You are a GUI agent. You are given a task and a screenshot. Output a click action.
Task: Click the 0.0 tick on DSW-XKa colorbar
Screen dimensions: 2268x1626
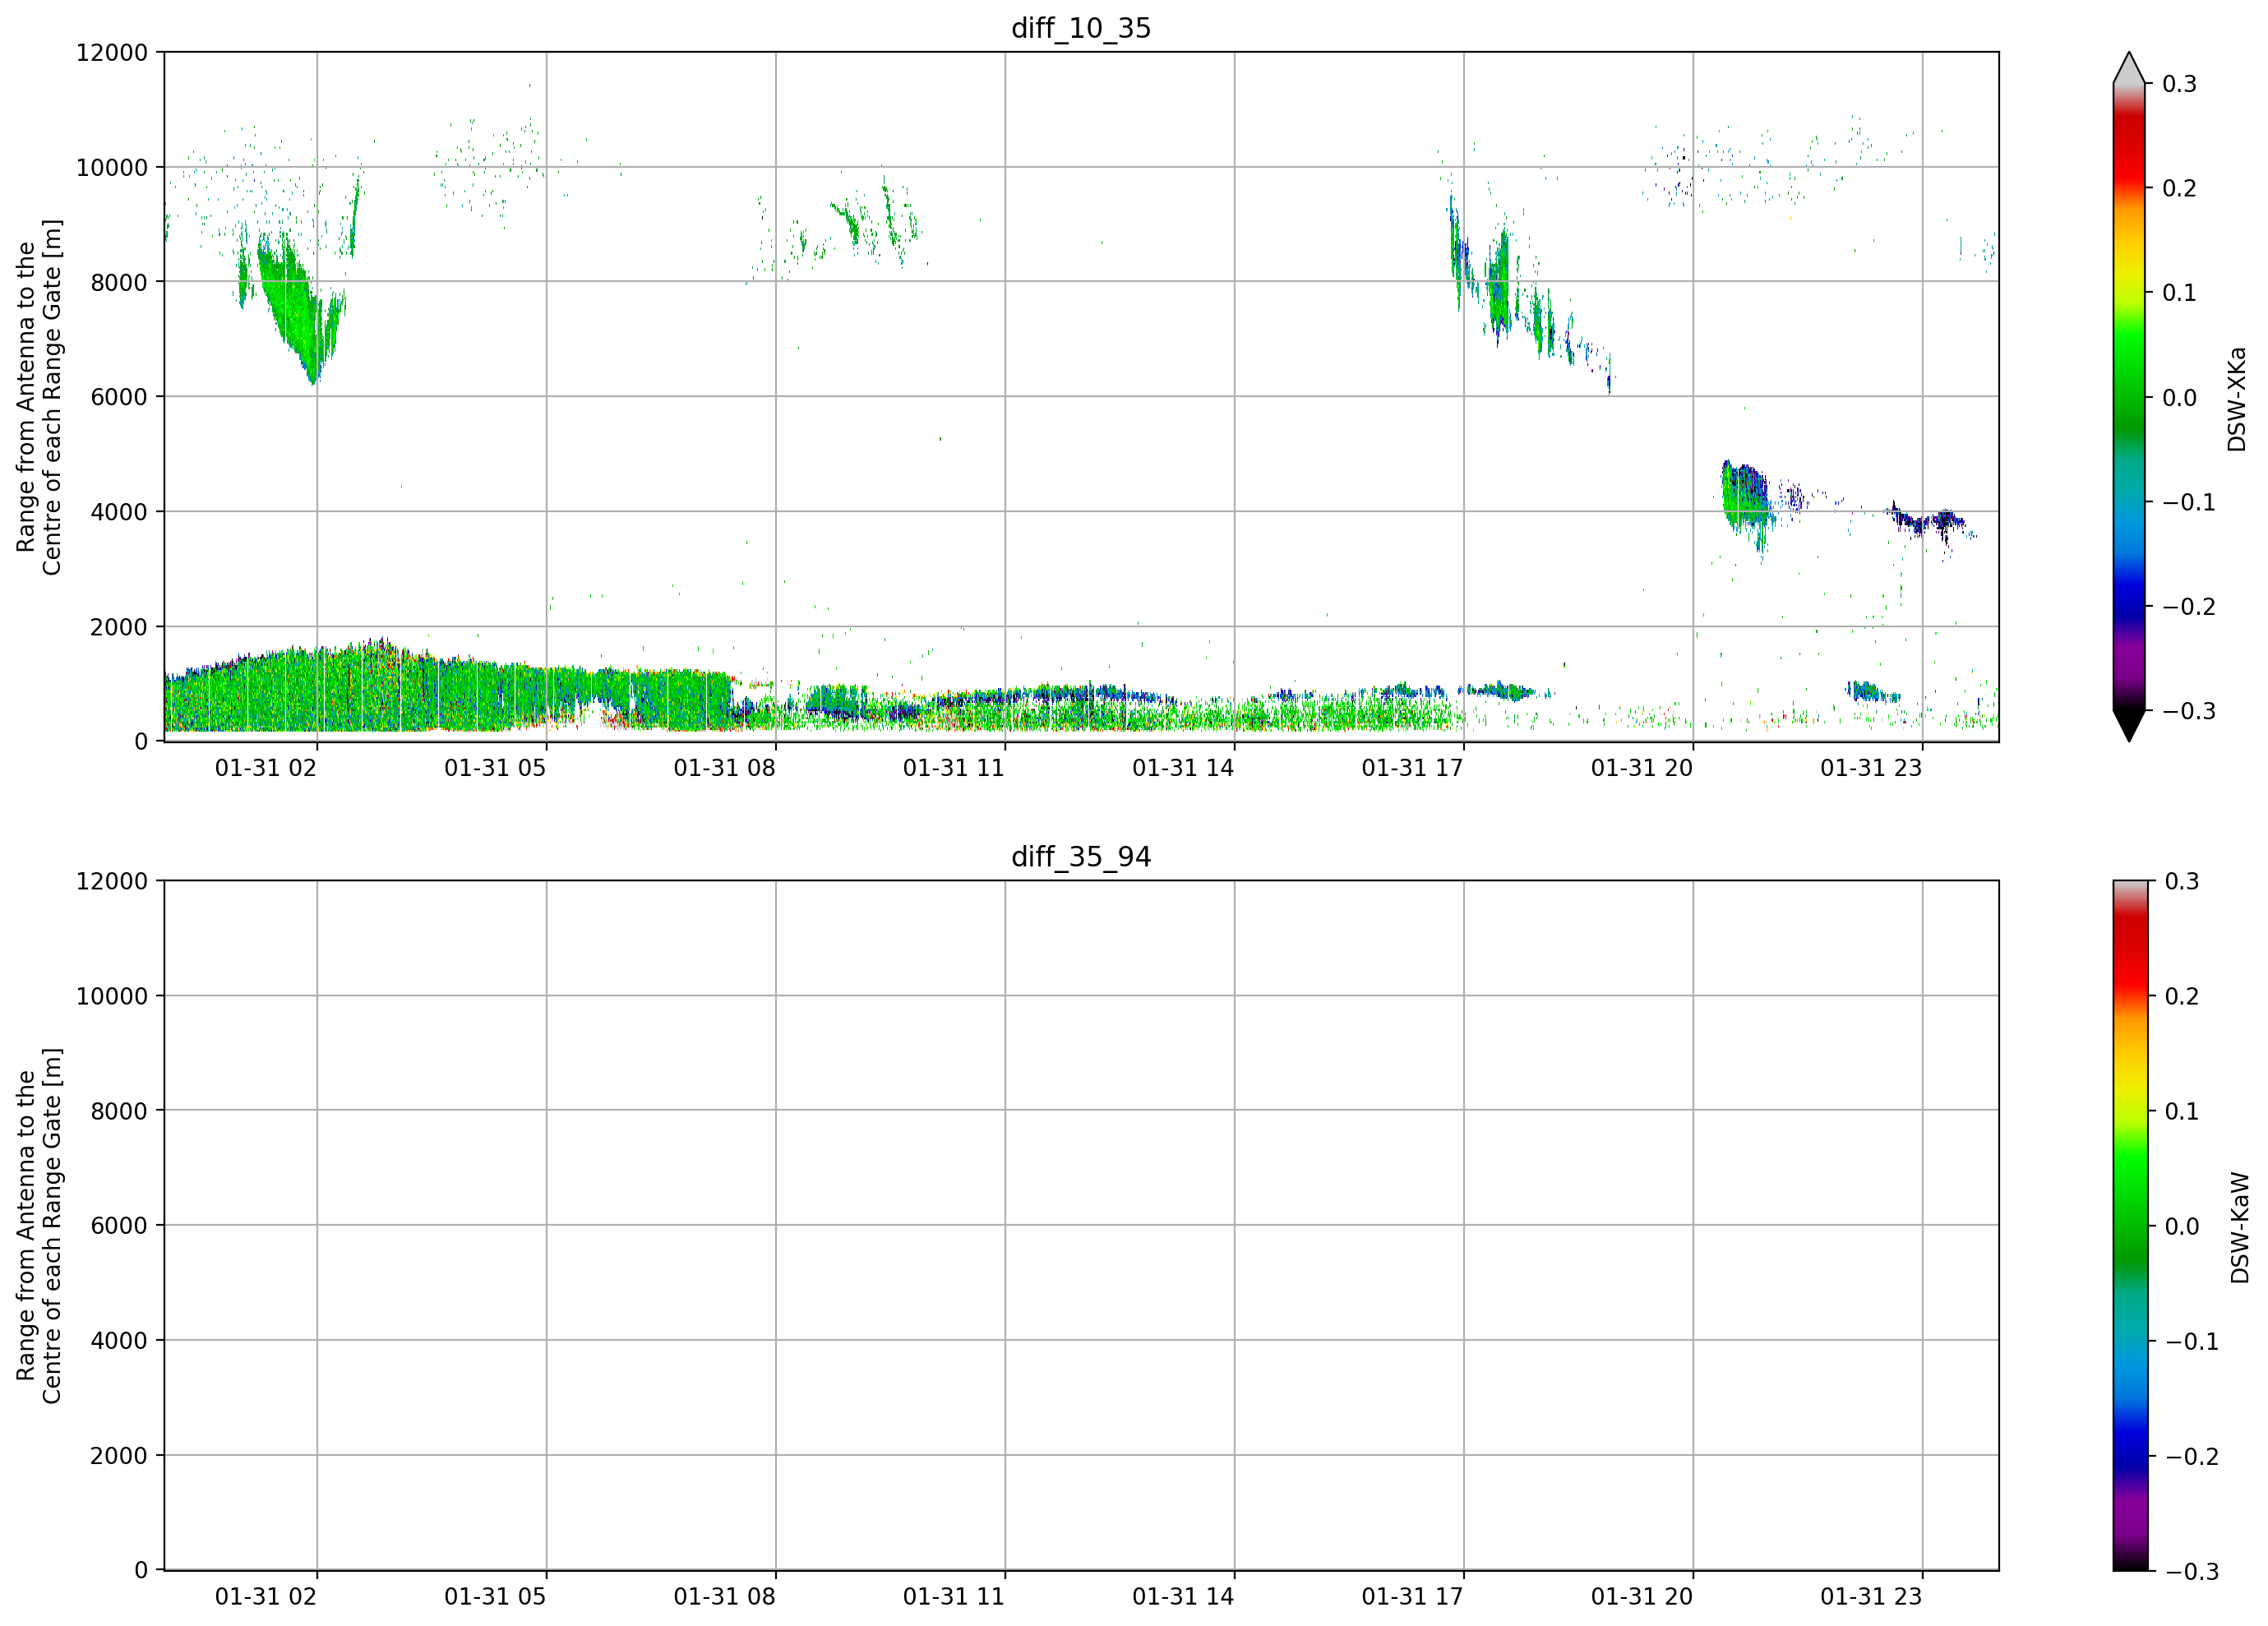[x=2180, y=398]
